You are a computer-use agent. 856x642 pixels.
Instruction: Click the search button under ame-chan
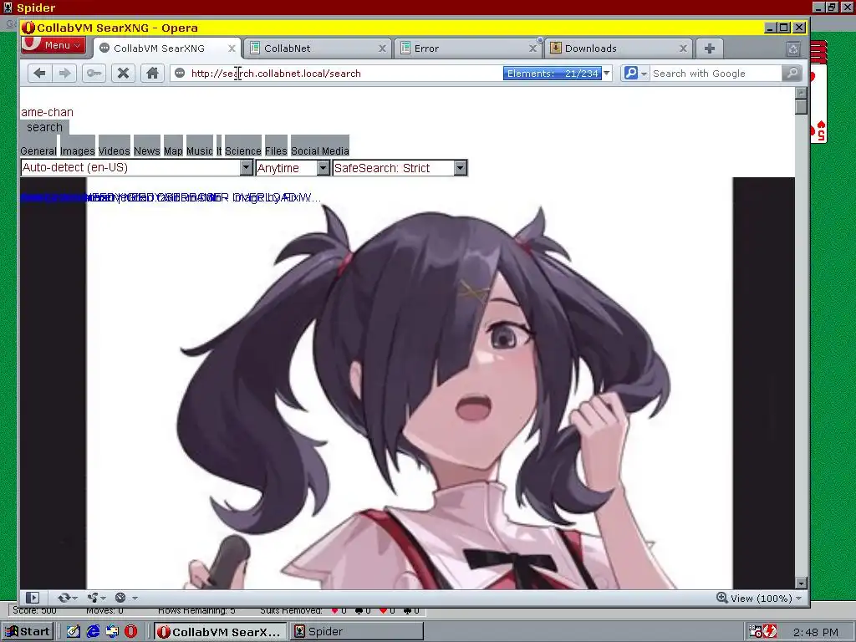click(x=45, y=127)
